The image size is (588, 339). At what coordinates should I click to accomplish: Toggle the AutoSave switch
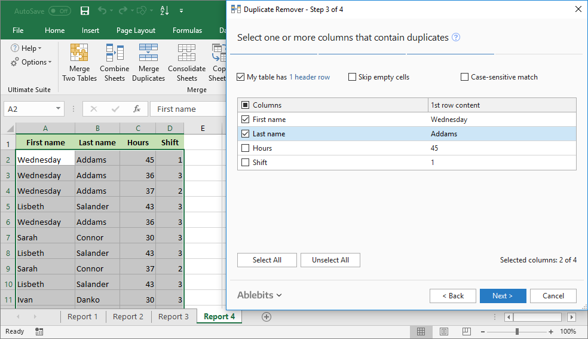coord(60,11)
